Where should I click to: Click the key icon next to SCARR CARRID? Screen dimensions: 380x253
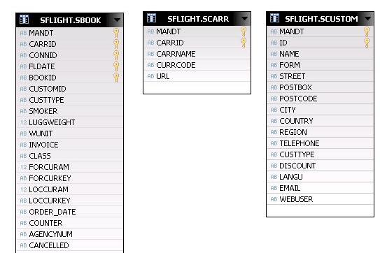pos(244,43)
